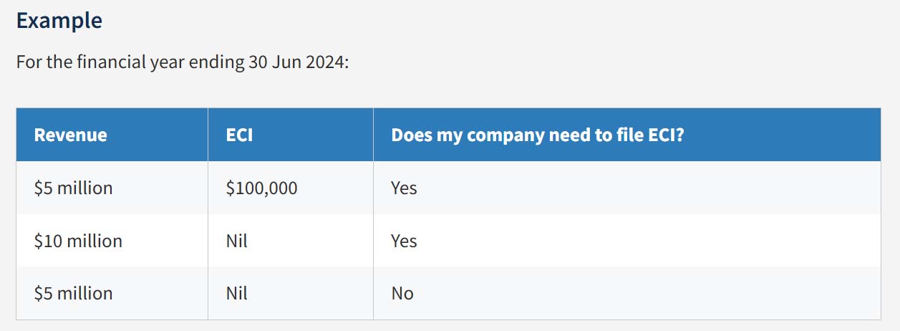This screenshot has height=331, width=900.
Task: Select the last row $5 million cell
Action: (x=73, y=293)
